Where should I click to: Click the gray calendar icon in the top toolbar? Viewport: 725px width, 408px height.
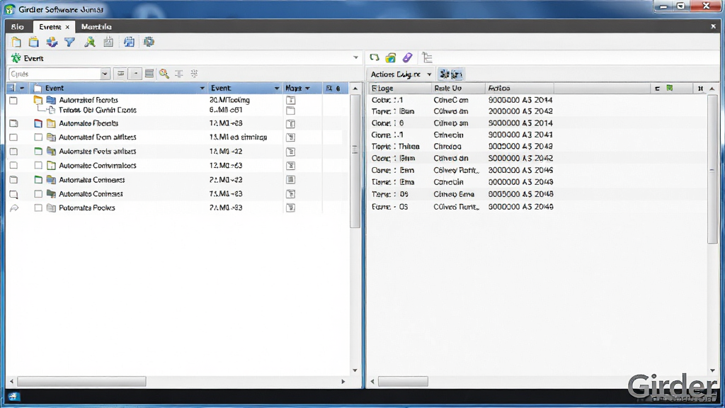tap(108, 42)
